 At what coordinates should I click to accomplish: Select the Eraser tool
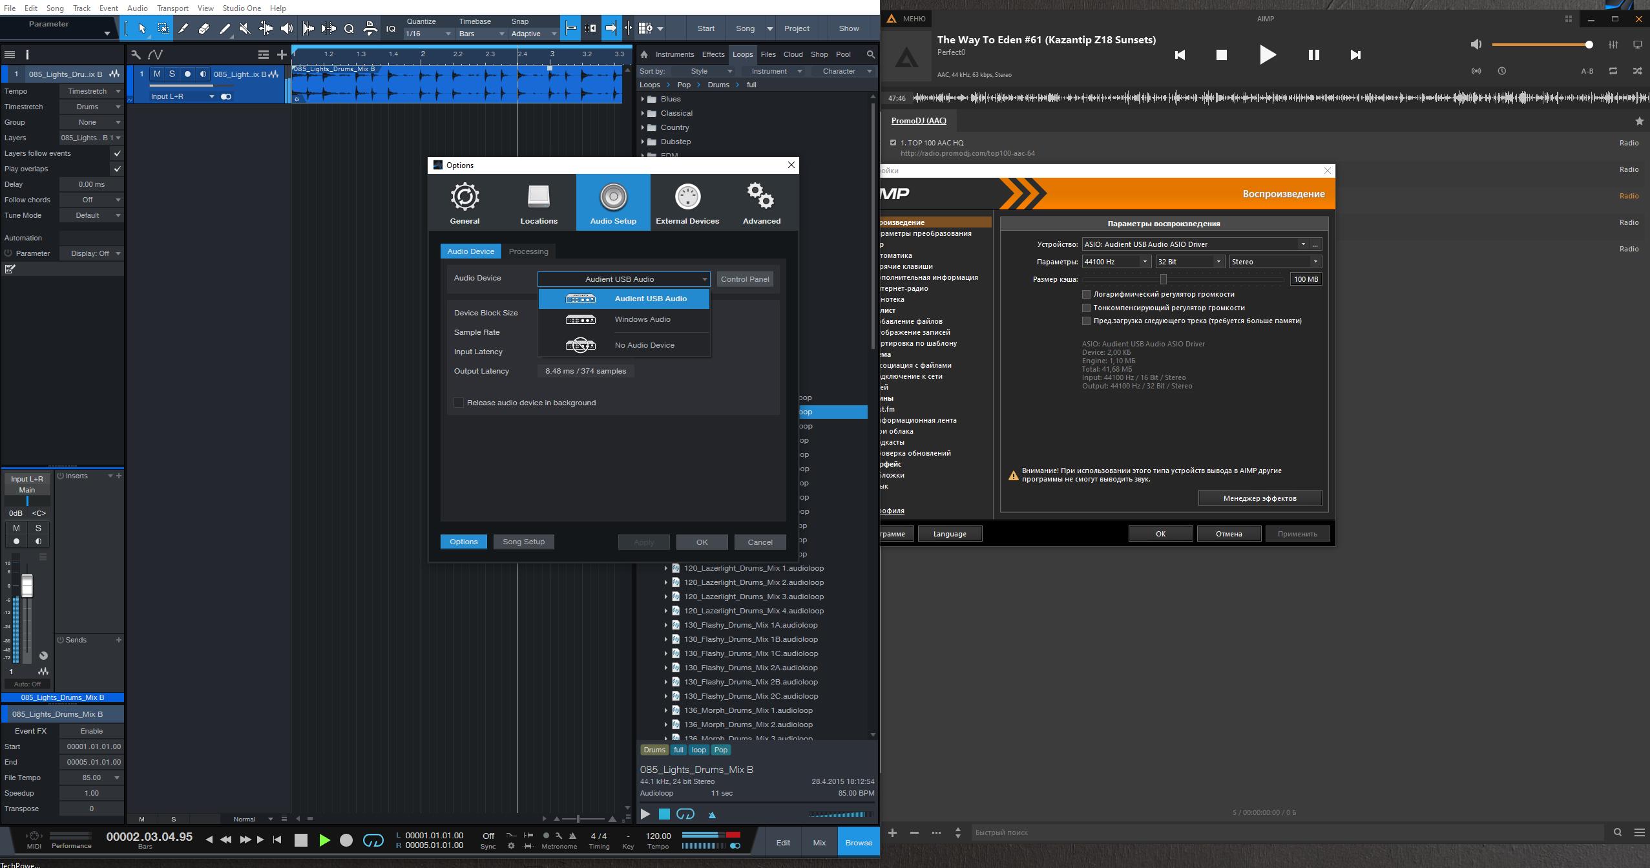[x=204, y=28]
